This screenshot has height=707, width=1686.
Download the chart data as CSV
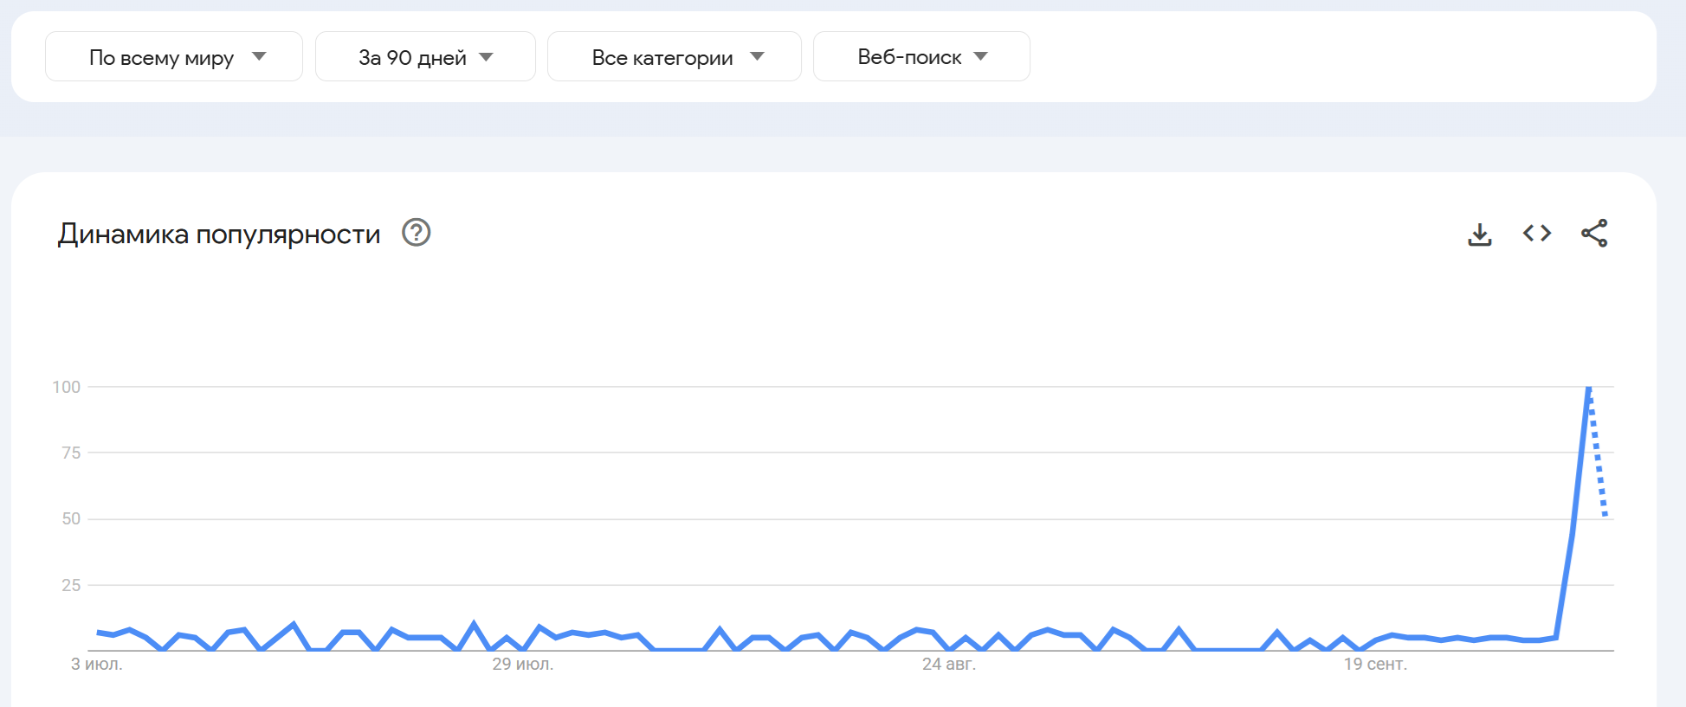(1480, 234)
